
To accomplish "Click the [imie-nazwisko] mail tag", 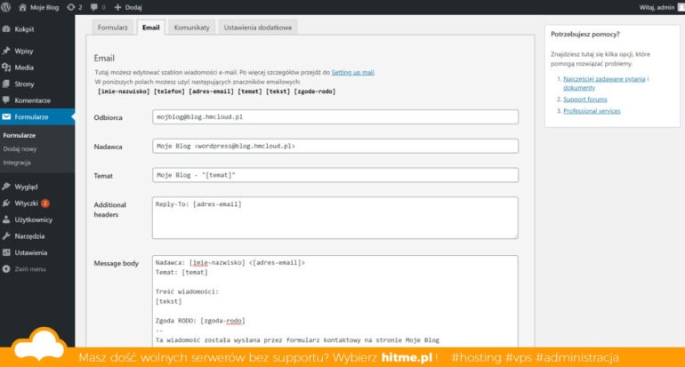I will click(124, 92).
